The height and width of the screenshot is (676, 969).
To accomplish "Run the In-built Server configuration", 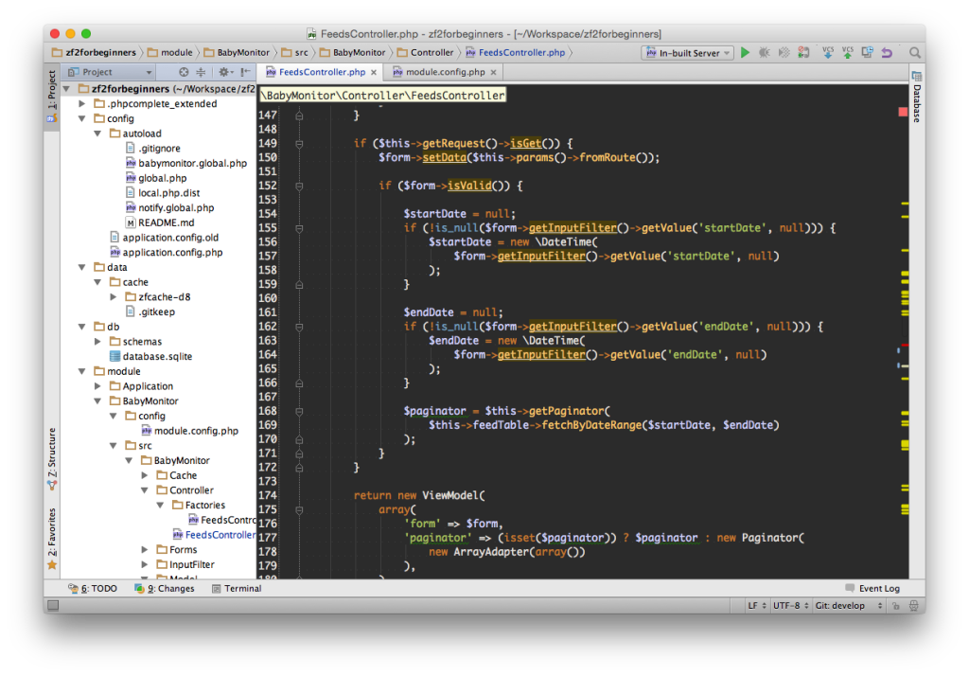I will point(746,53).
